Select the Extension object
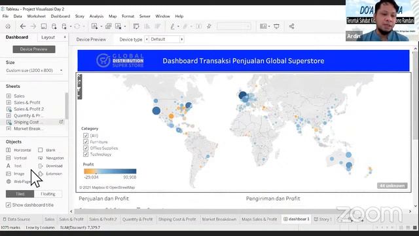This screenshot has width=419, height=236. [x=50, y=174]
